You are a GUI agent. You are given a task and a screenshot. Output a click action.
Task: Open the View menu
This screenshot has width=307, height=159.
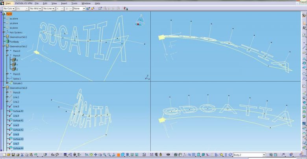(x=54, y=3)
